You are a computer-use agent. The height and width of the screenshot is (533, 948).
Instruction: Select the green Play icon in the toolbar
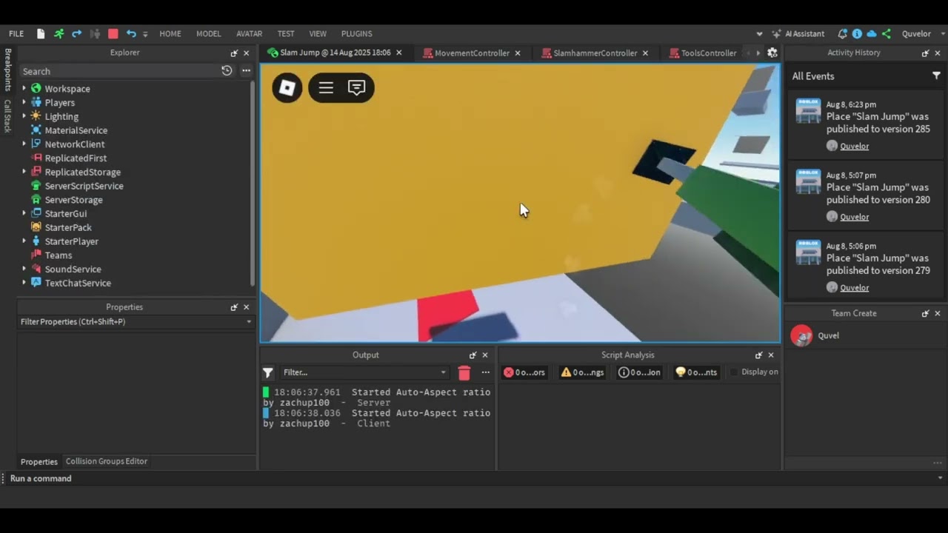point(59,33)
